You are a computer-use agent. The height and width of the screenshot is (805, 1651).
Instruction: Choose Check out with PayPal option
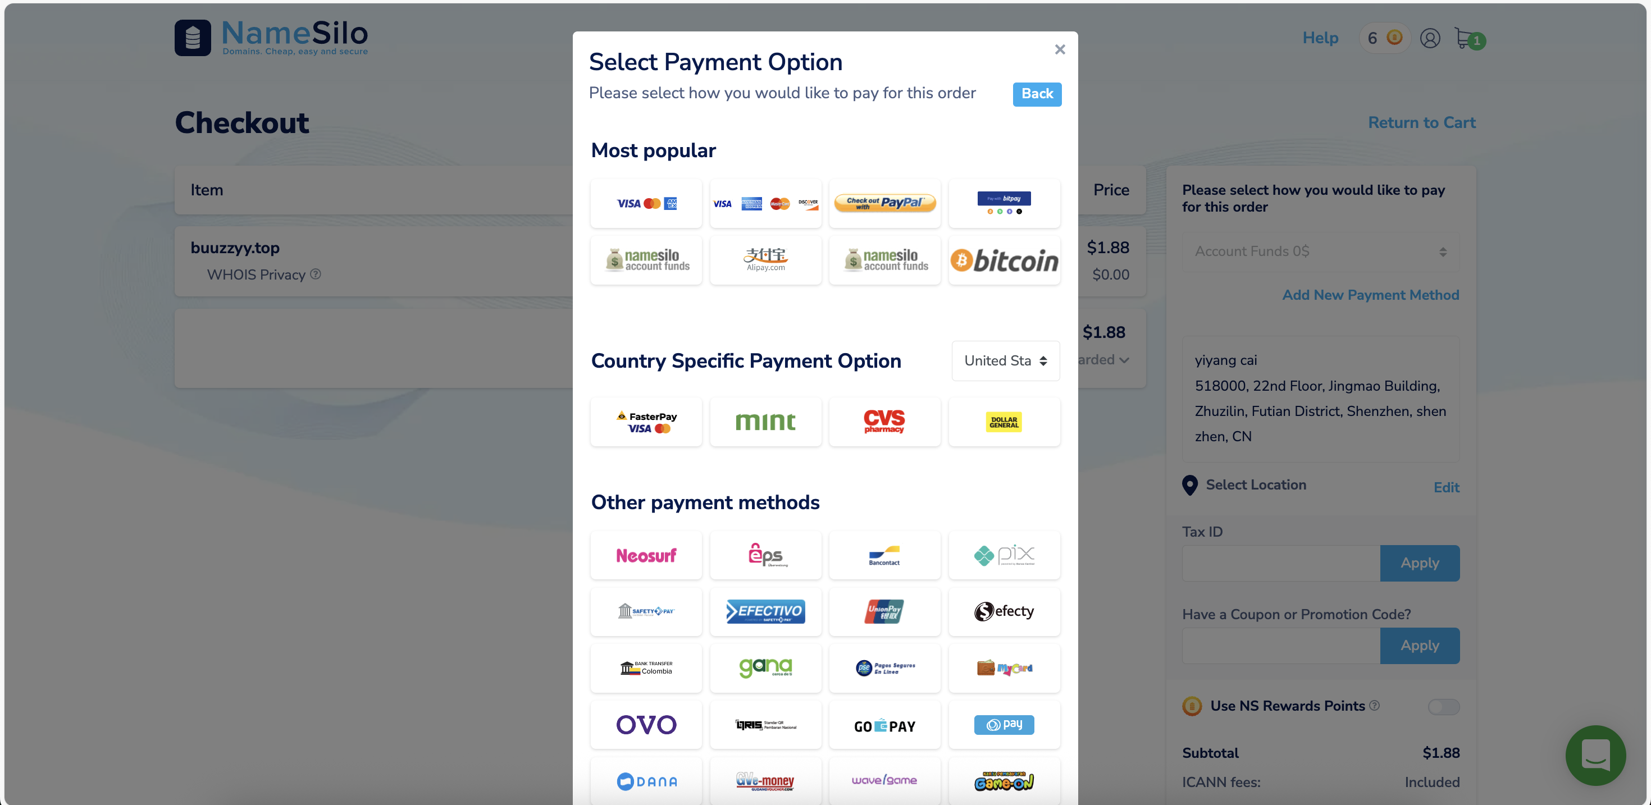pyautogui.click(x=884, y=203)
